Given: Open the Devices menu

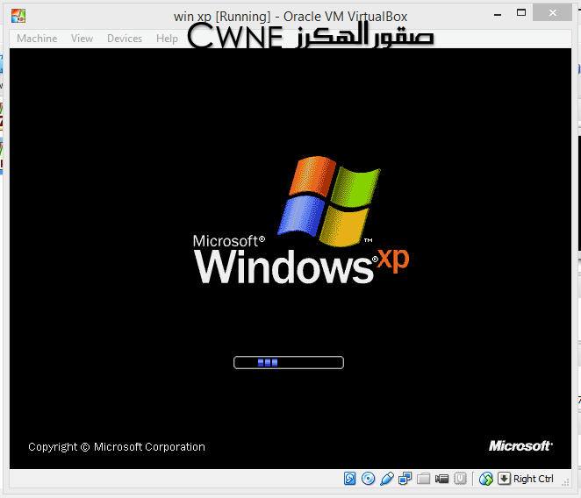Looking at the screenshot, I should pos(125,39).
